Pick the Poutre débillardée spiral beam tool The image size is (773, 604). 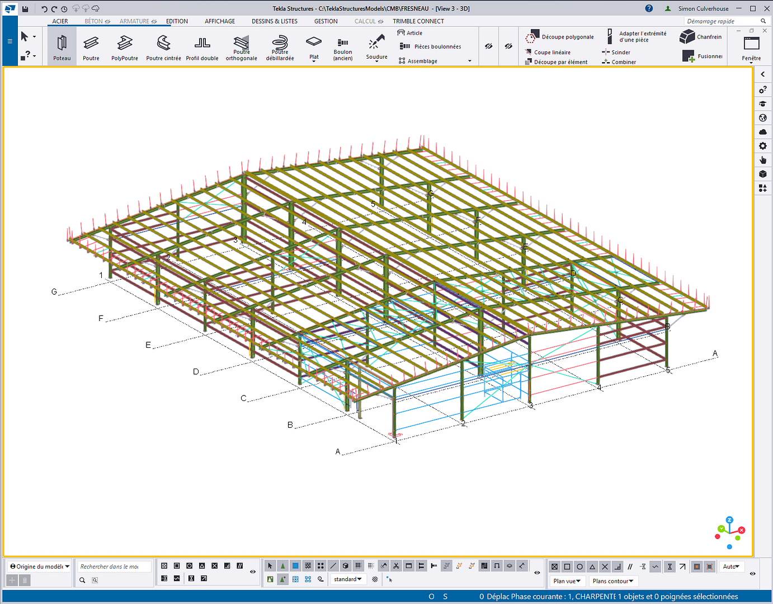pyautogui.click(x=280, y=47)
